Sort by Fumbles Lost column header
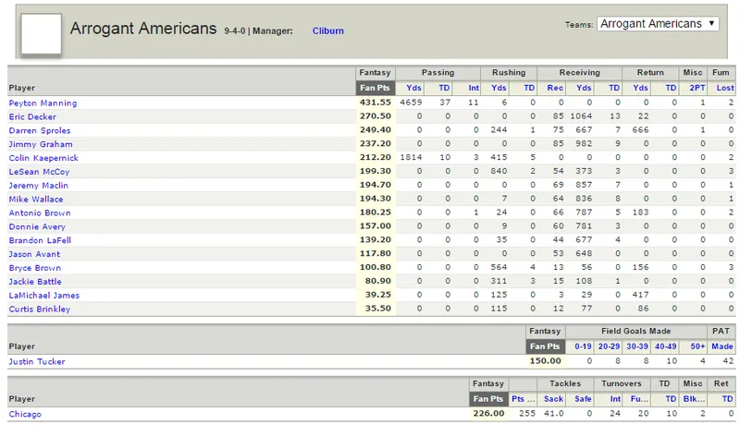 pos(725,88)
